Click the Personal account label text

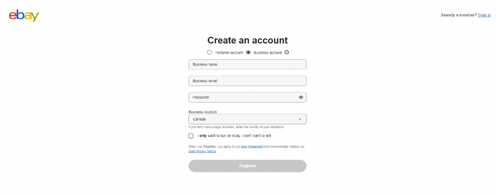pos(229,53)
